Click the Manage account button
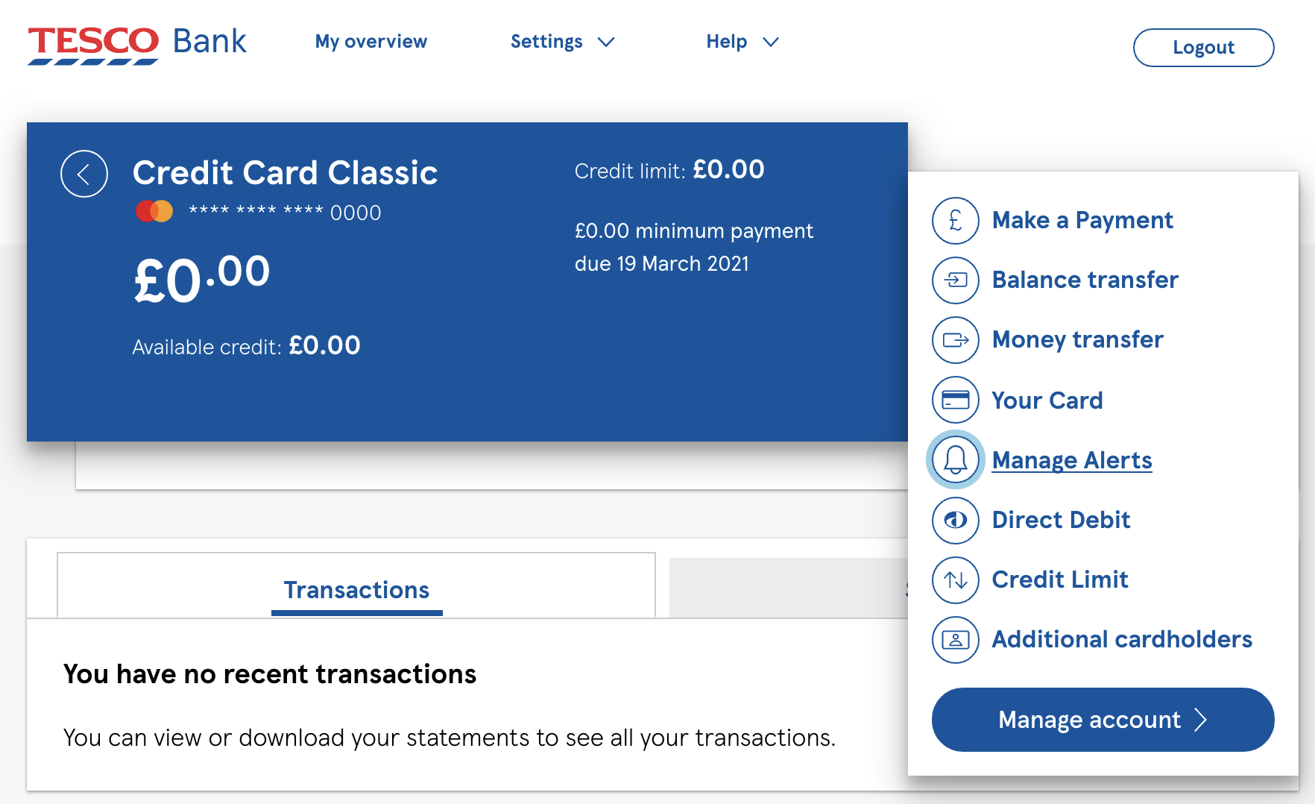 1103,720
